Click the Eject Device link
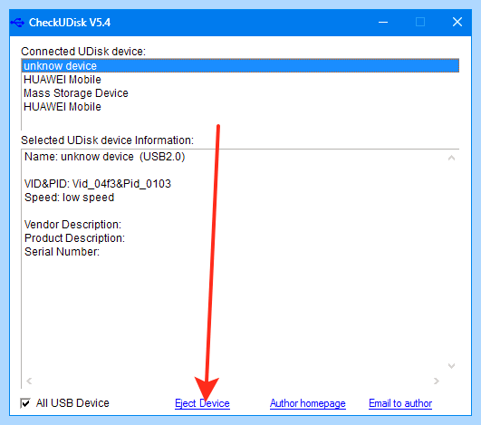This screenshot has height=425, width=481. coord(202,403)
